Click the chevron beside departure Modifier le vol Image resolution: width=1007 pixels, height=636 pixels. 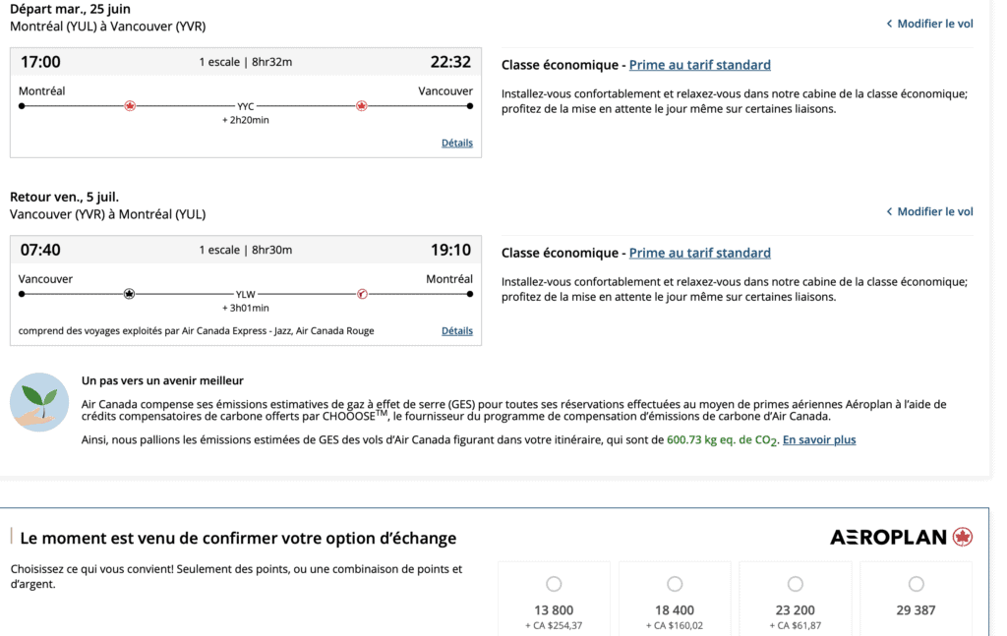889,24
